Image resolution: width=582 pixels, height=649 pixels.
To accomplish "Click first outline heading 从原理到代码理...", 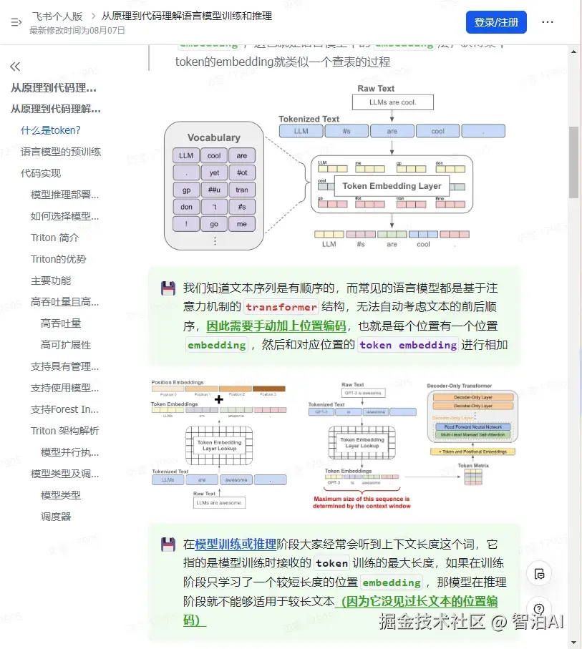I will [x=54, y=88].
